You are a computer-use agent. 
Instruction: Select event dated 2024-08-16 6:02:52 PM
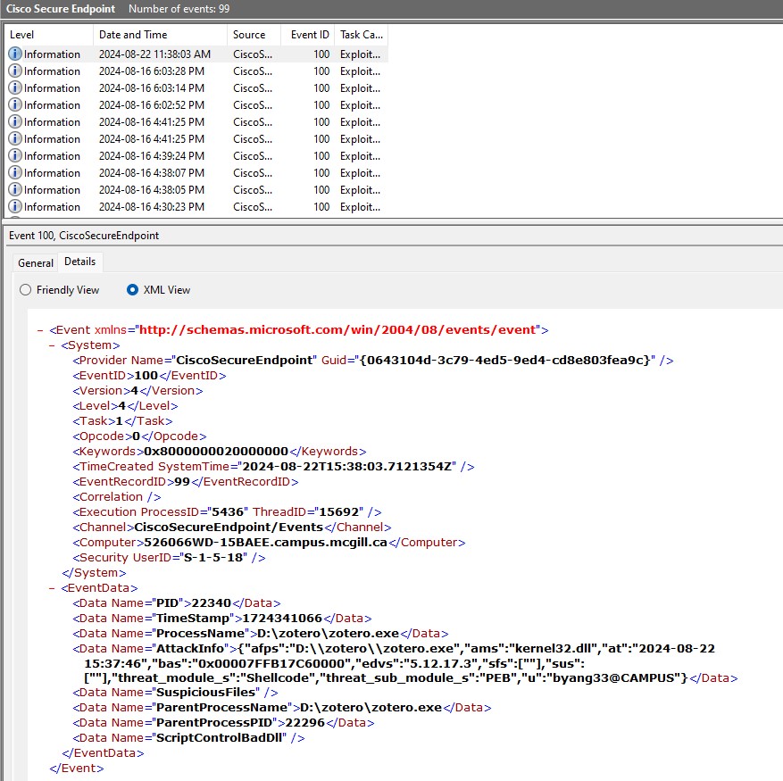196,104
